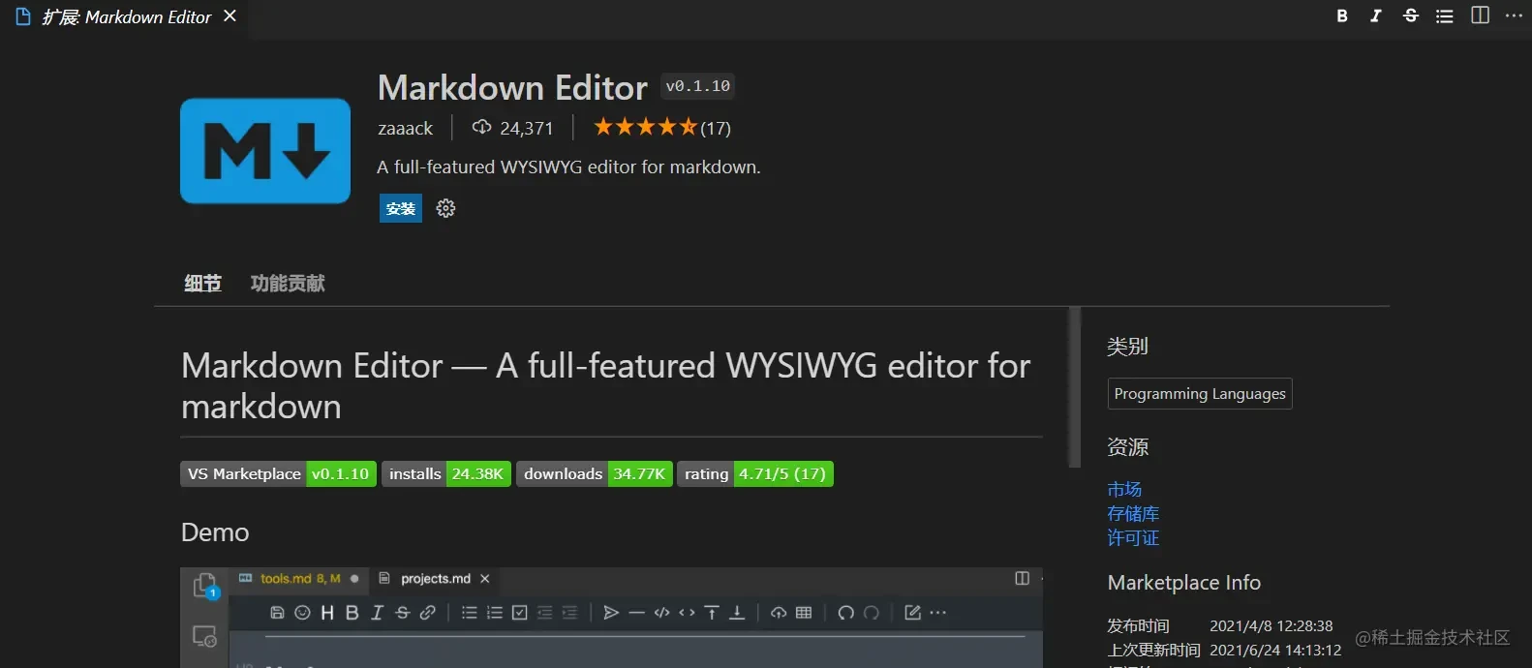This screenshot has width=1532, height=668.
Task: Click the save icon in demo toolbar
Action: (x=277, y=613)
